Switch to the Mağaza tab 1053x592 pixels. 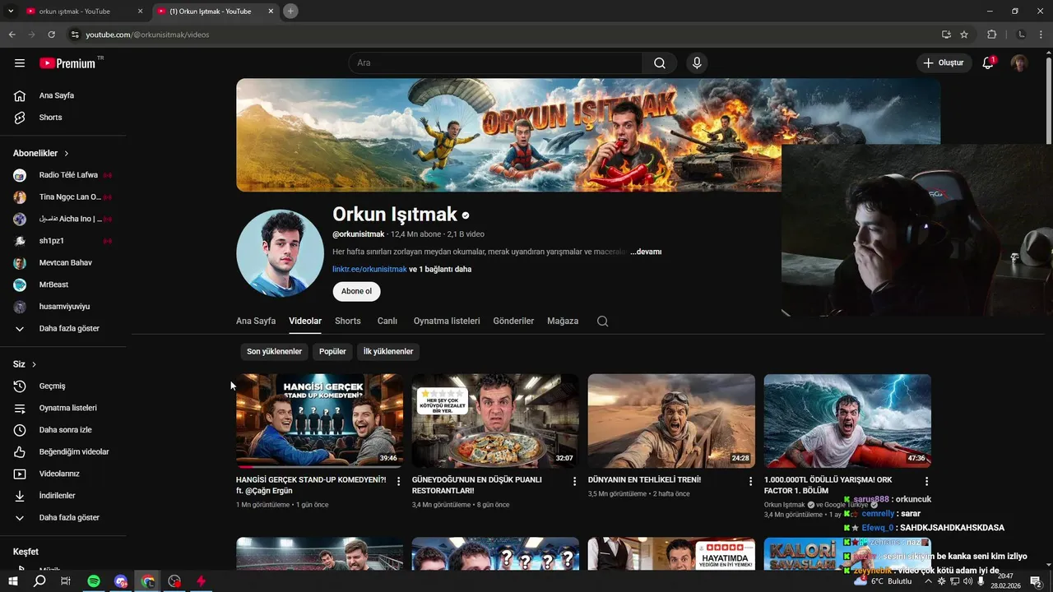pyautogui.click(x=563, y=321)
